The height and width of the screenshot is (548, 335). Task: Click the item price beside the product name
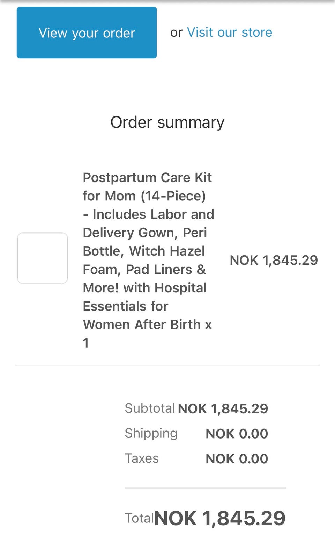coord(274,260)
